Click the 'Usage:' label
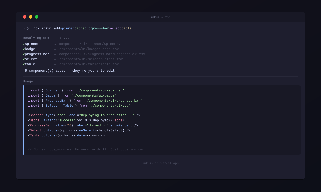Image resolution: width=321 pixels, height=192 pixels. pos(29,81)
